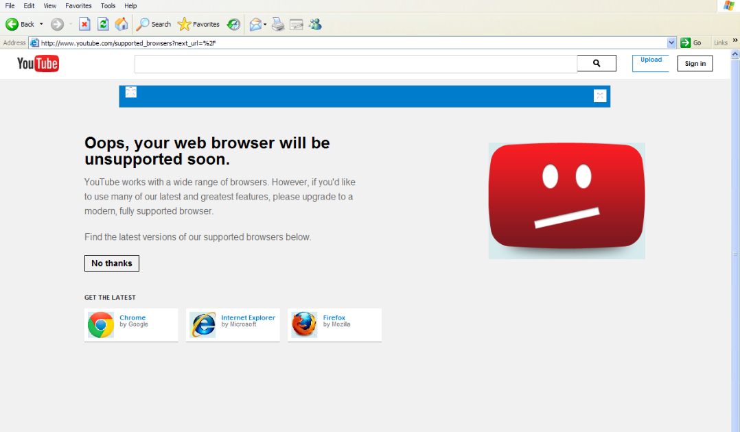Open the Chrome link

pyautogui.click(x=132, y=317)
